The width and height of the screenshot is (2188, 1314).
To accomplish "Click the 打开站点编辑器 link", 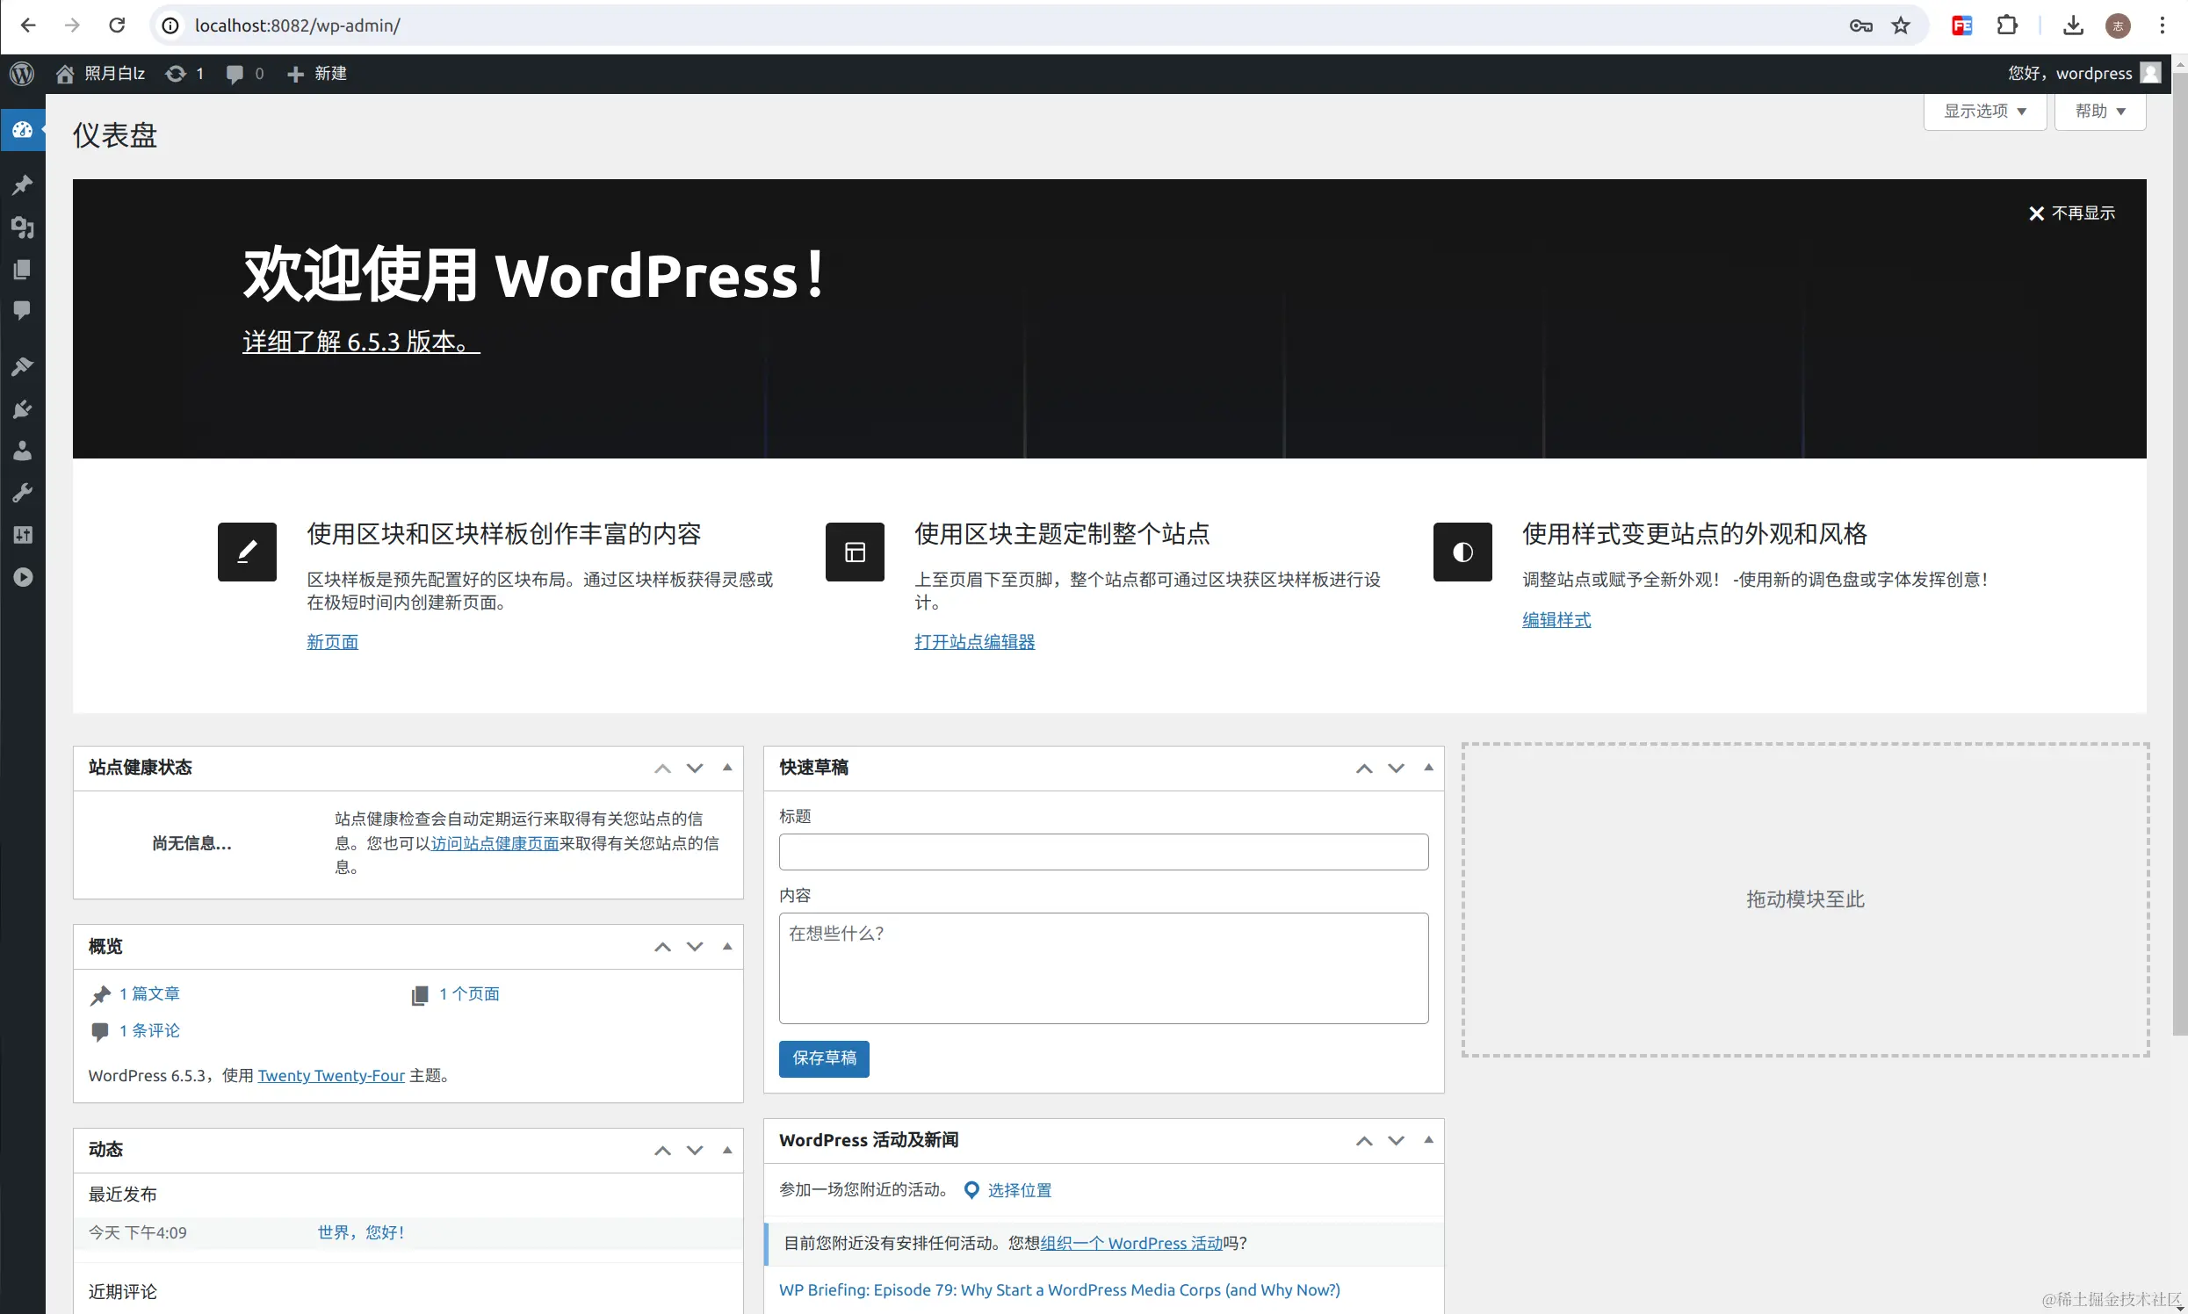I will 974,642.
